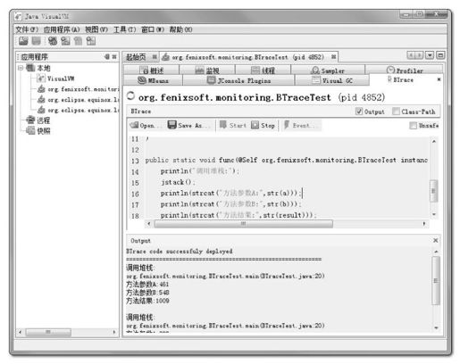Close the Output panel
The width and height of the screenshot is (460, 364).
click(435, 240)
